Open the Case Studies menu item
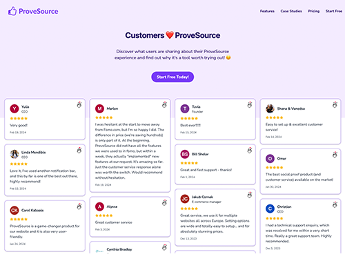The image size is (345, 259). (x=291, y=11)
